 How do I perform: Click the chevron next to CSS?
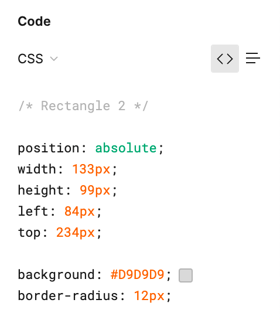(x=54, y=59)
